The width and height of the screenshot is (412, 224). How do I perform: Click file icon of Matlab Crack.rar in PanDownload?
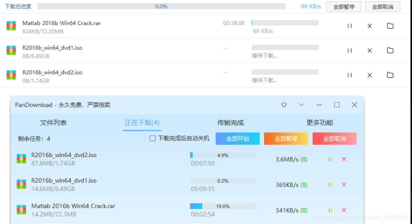(x=21, y=210)
